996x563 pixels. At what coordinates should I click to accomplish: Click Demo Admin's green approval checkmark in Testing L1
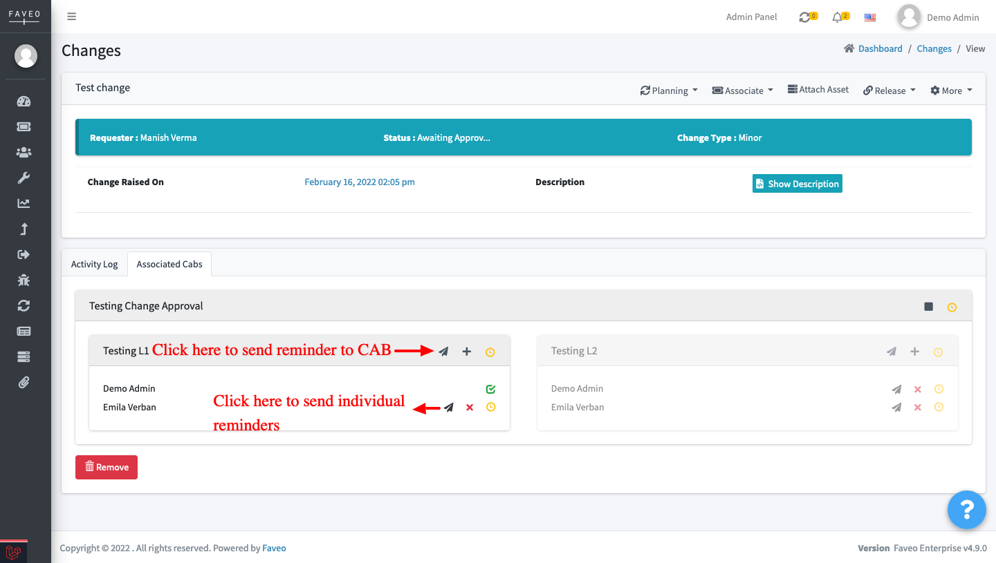click(490, 389)
